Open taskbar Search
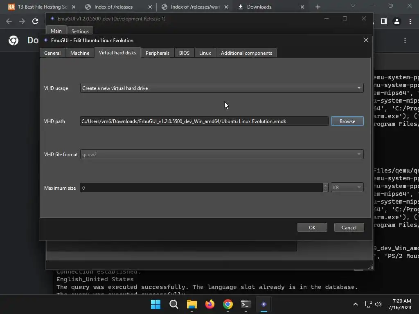Viewport: 419px width, 314px height. point(173,304)
